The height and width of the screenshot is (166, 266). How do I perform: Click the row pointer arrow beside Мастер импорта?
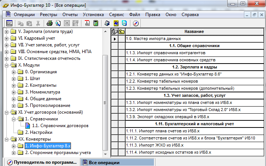[x=115, y=39]
